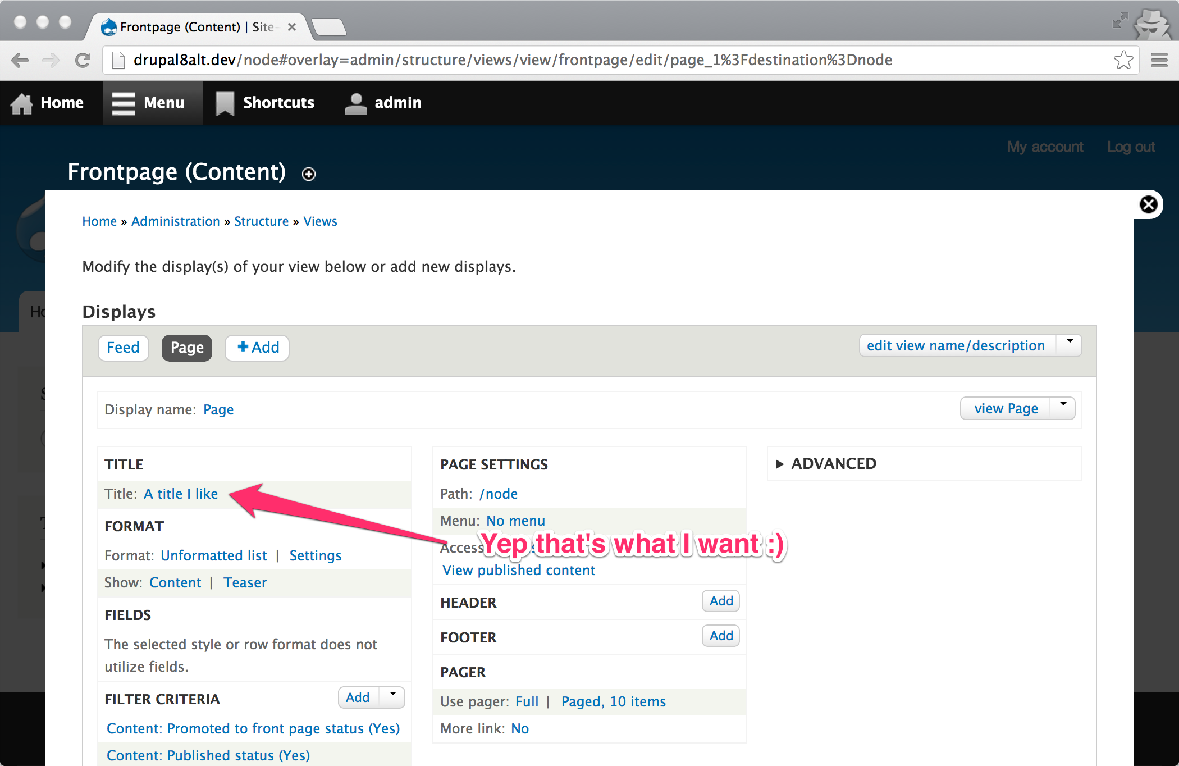Bookmark page with the star icon
1179x766 pixels.
[x=1123, y=60]
